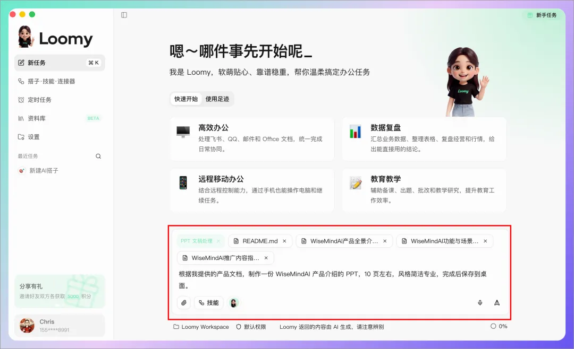The width and height of the screenshot is (574, 349).
Task: Send the prompt with send icon
Action: point(497,302)
